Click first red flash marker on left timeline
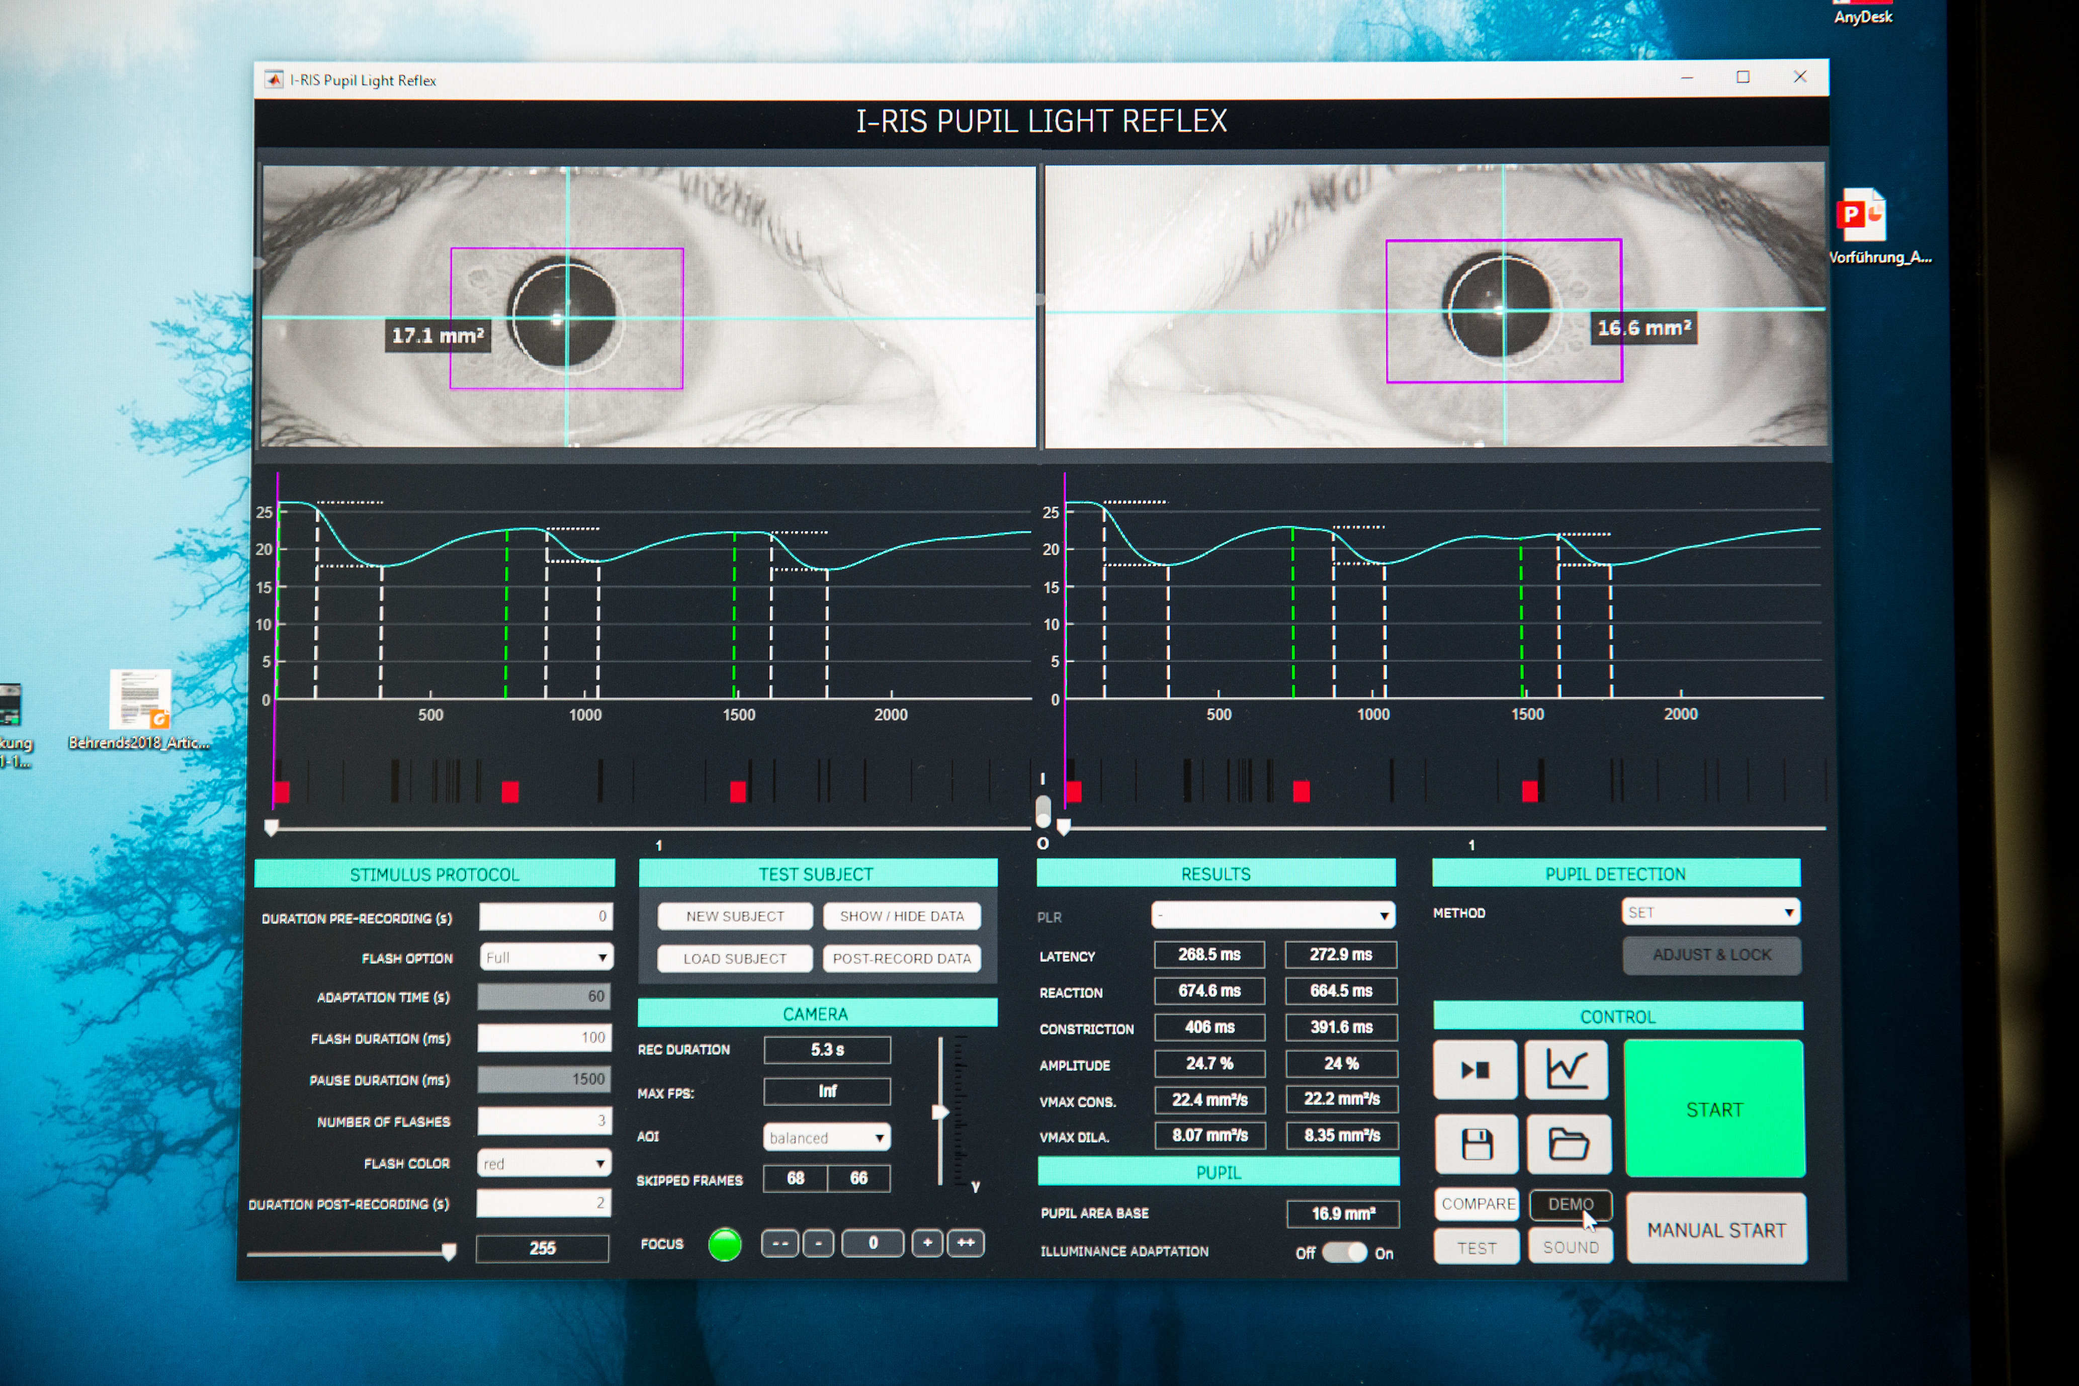This screenshot has height=1386, width=2079. 282,792
